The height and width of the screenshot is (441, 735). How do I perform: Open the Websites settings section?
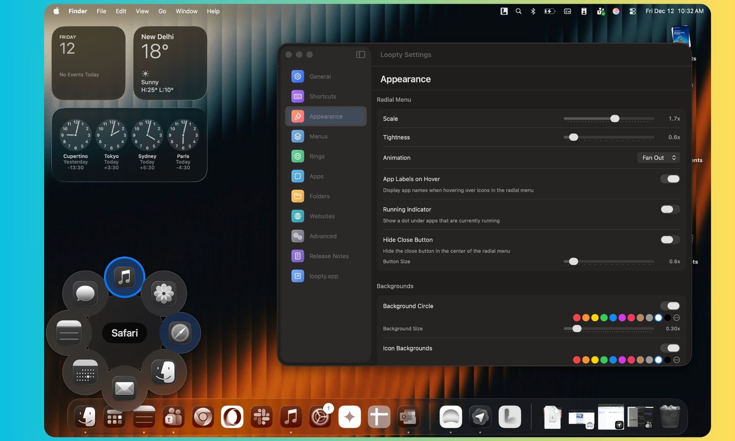coord(322,216)
